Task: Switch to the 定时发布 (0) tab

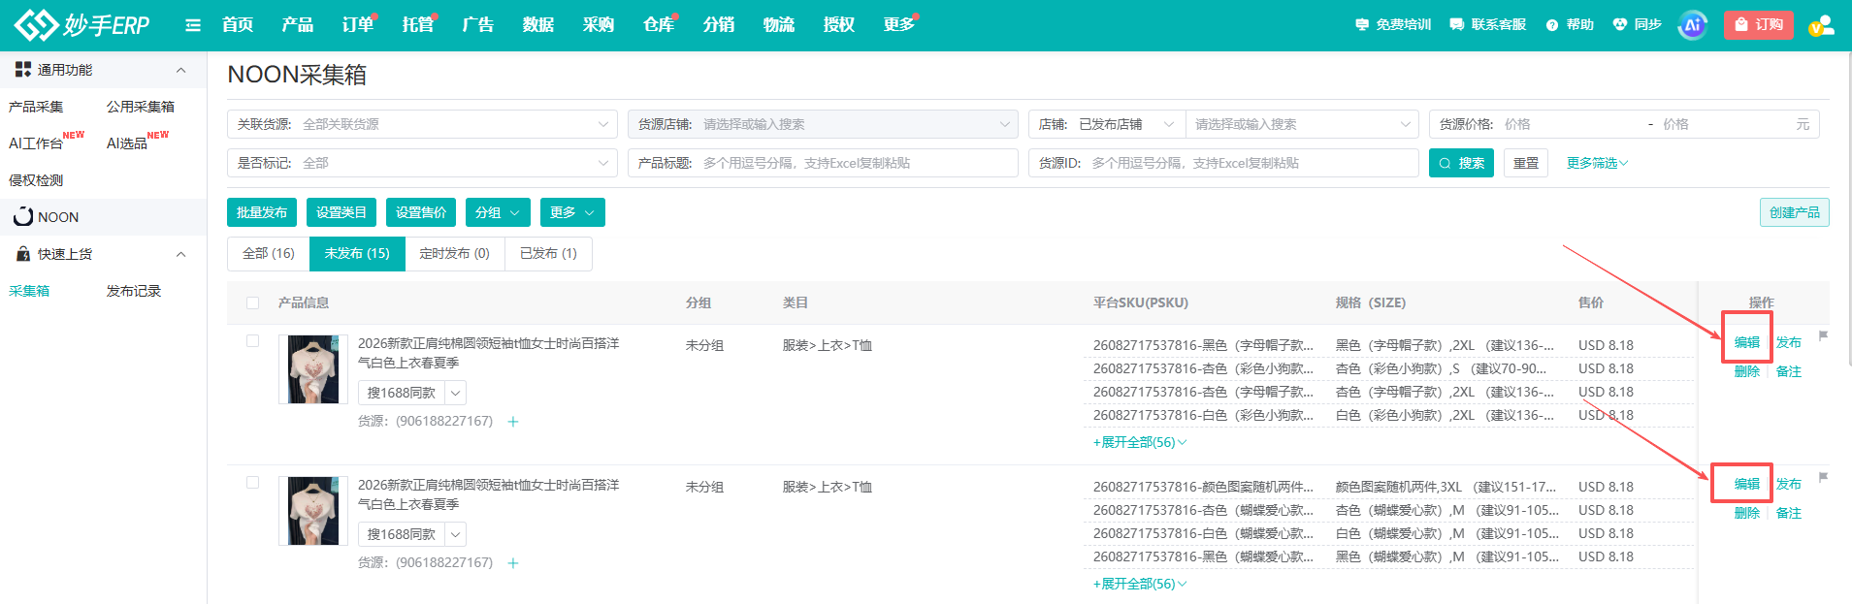Action: point(455,253)
